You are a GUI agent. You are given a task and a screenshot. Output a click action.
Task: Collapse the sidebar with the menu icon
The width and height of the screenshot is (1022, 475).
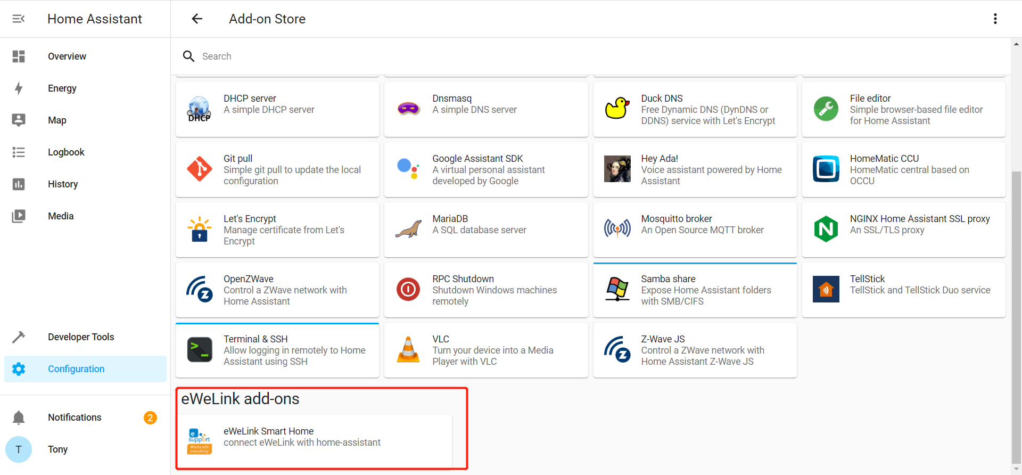[19, 19]
